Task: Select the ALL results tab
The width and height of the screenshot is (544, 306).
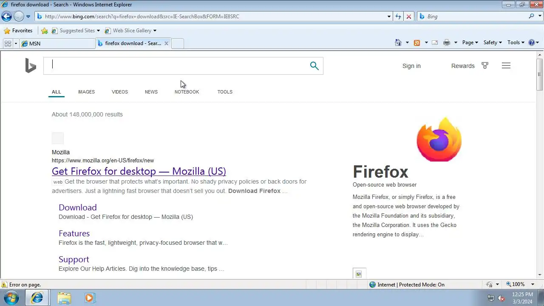Action: [57, 92]
